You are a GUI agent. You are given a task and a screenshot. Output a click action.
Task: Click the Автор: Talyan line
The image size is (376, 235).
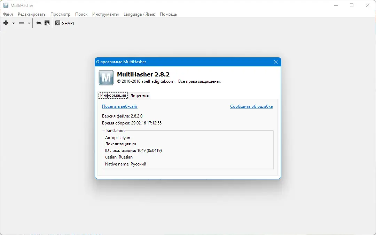(x=118, y=138)
